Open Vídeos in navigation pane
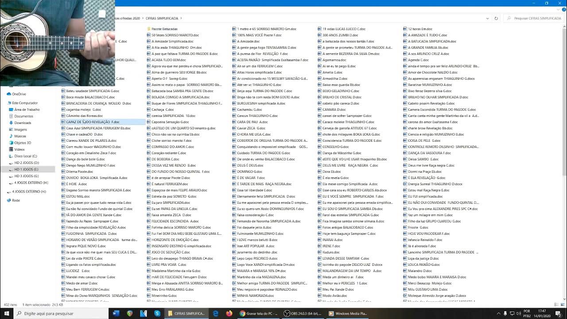Screen dimensions: 567x319 pos(19,149)
